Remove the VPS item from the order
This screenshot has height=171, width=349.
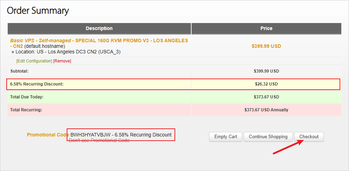(62, 61)
